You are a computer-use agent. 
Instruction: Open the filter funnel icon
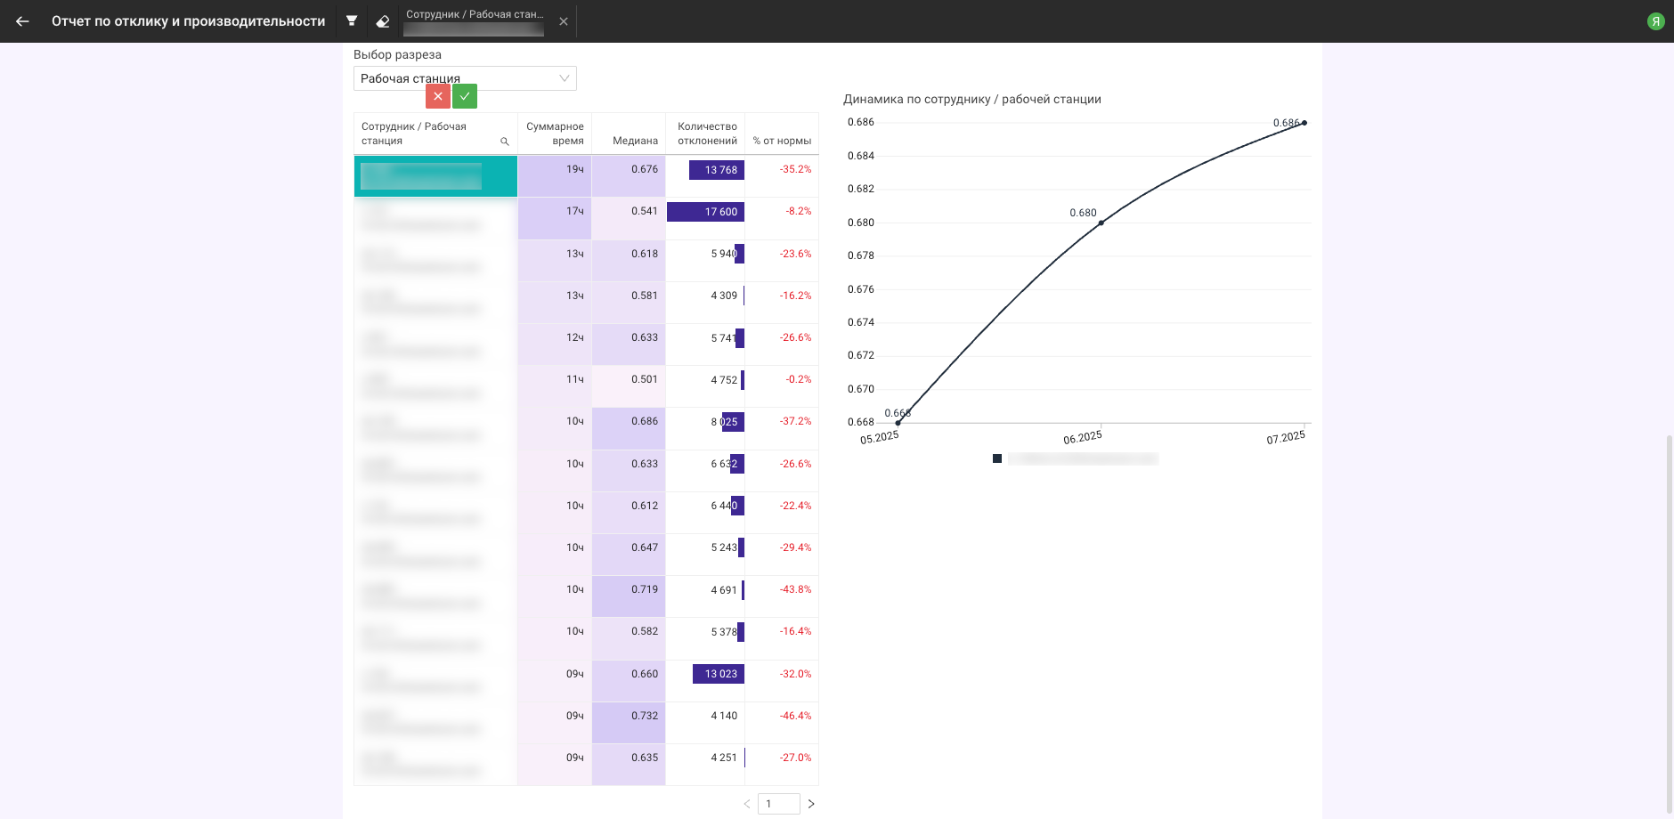coord(352,21)
